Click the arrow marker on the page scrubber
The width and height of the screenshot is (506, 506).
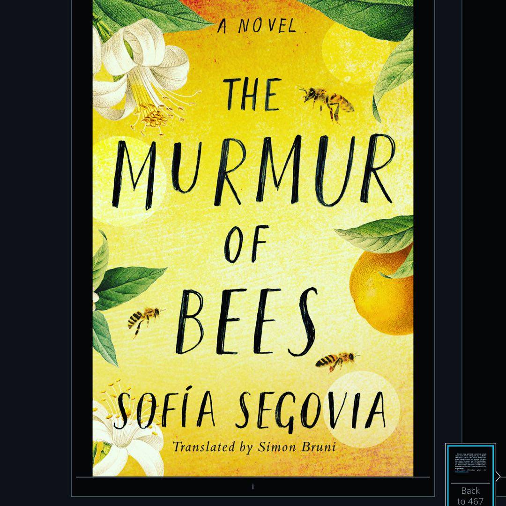pos(498,476)
